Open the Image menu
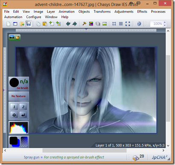 [x=38, y=12]
